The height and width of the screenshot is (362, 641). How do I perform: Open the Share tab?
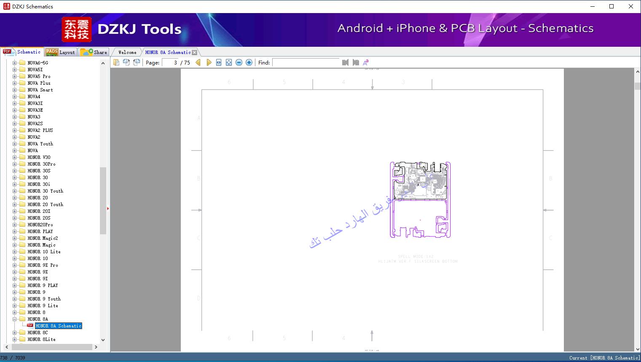pyautogui.click(x=94, y=52)
